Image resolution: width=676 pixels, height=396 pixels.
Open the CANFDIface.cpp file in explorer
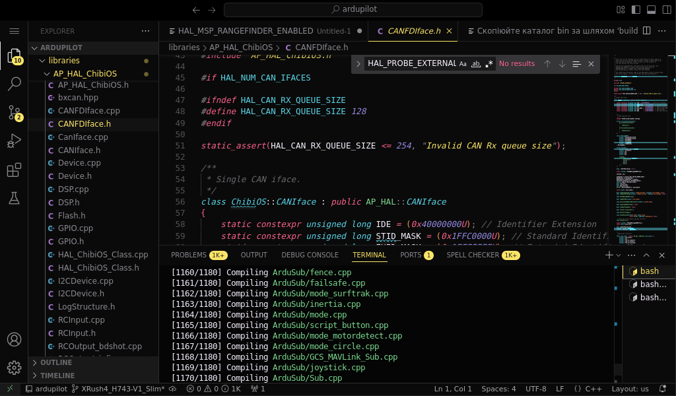click(x=88, y=110)
